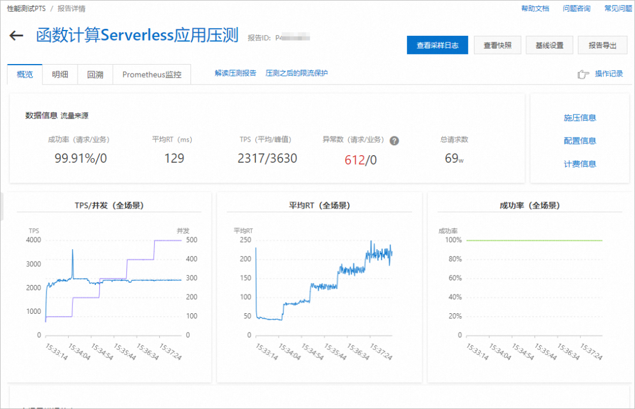Open 解读压测报告 link
Image resolution: width=635 pixels, height=409 pixels.
coord(235,73)
